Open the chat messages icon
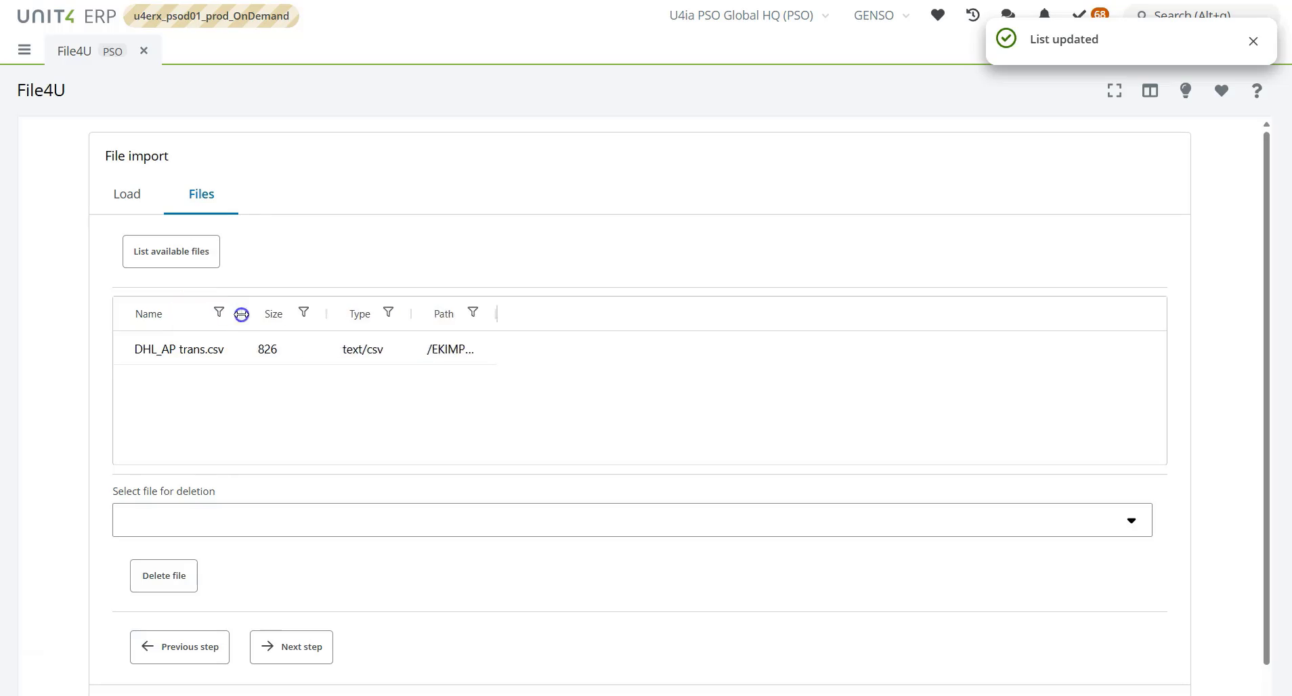This screenshot has height=696, width=1292. click(x=1008, y=14)
